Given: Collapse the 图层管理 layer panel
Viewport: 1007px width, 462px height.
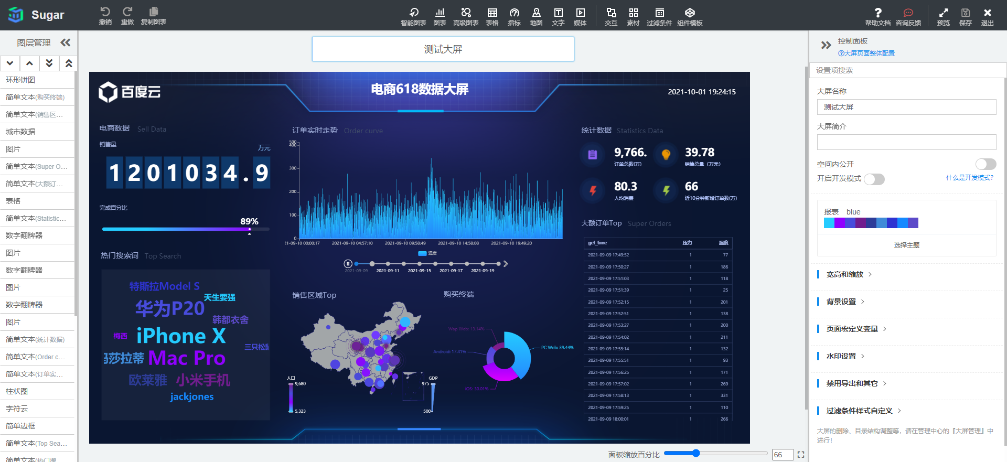Looking at the screenshot, I should (66, 42).
